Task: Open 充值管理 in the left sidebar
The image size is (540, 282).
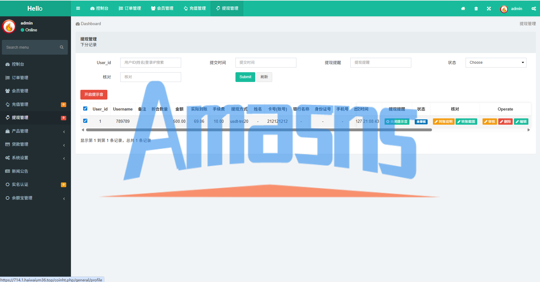Action: (35, 104)
